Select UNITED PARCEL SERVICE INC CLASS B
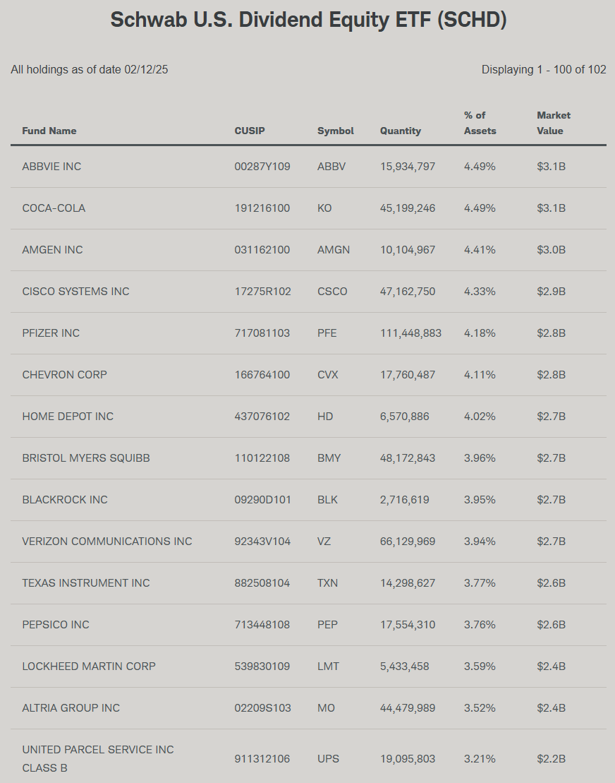Screen dimensions: 615x783 (x=98, y=758)
